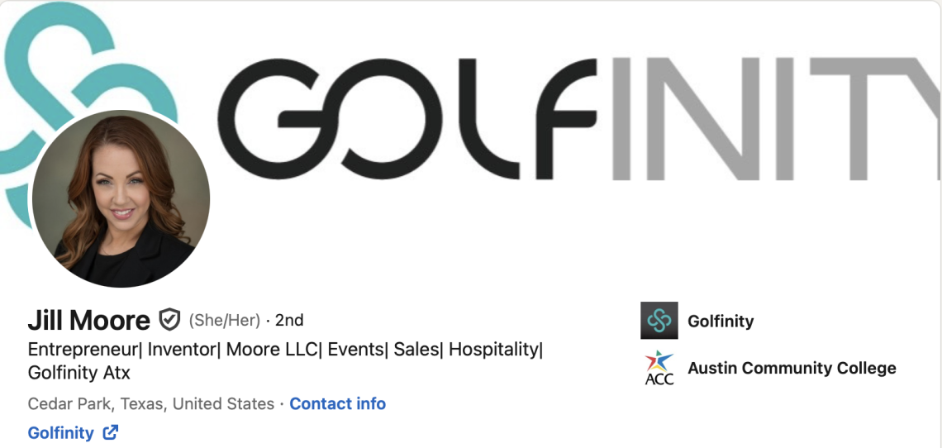
Task: Click the Austin Community College ACC logo
Action: pos(659,368)
